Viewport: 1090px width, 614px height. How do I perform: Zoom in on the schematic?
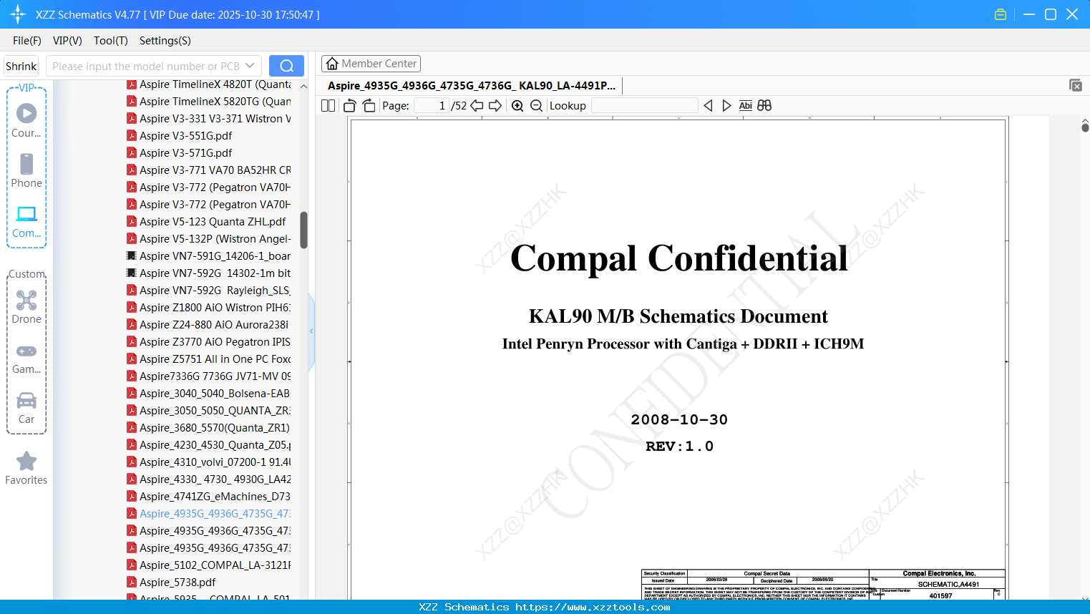[517, 106]
